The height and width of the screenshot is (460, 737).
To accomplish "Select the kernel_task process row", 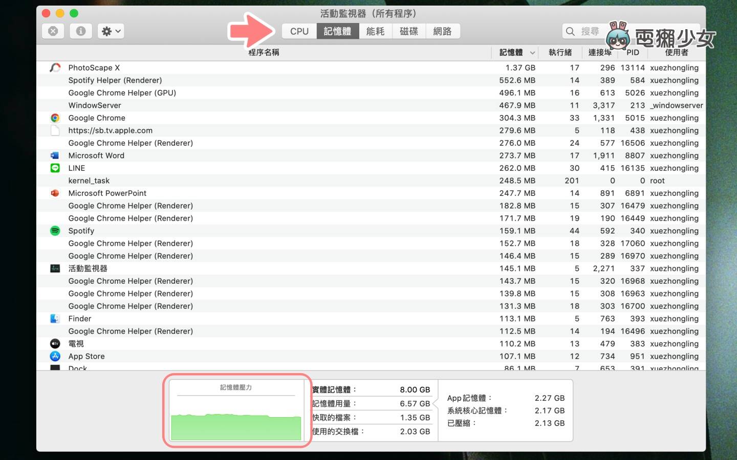I will click(x=371, y=181).
